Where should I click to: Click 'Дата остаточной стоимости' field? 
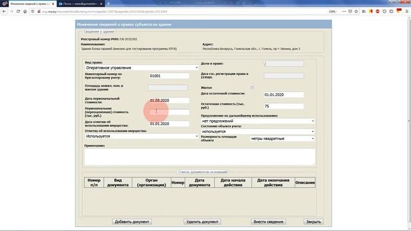point(284,94)
